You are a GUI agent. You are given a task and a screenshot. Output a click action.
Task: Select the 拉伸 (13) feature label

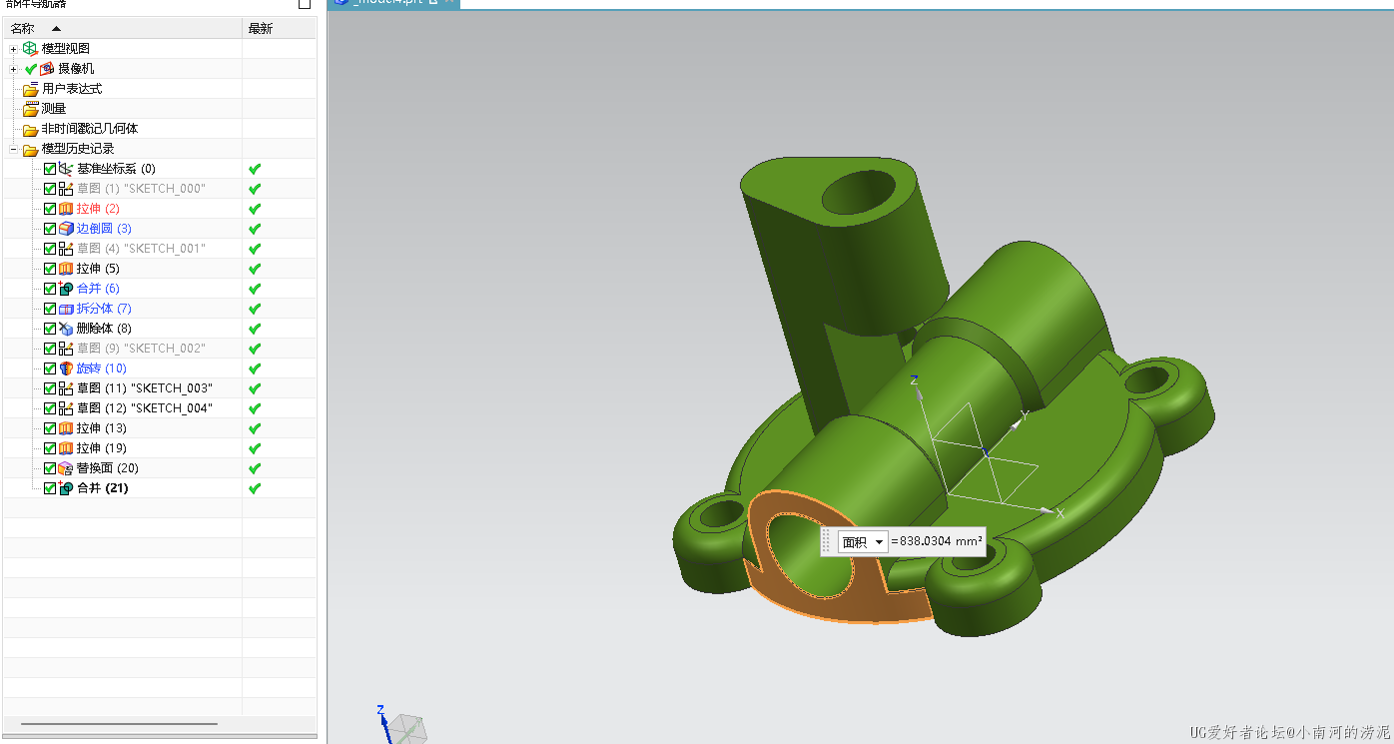pyautogui.click(x=102, y=428)
